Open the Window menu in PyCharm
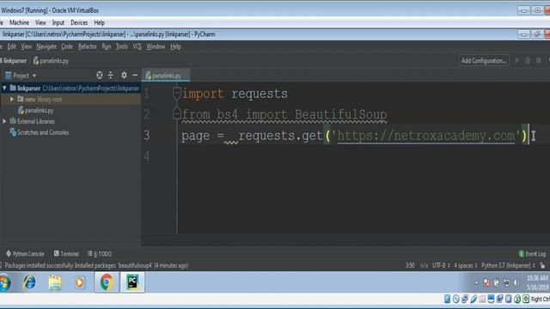The height and width of the screenshot is (309, 550). pos(156,46)
